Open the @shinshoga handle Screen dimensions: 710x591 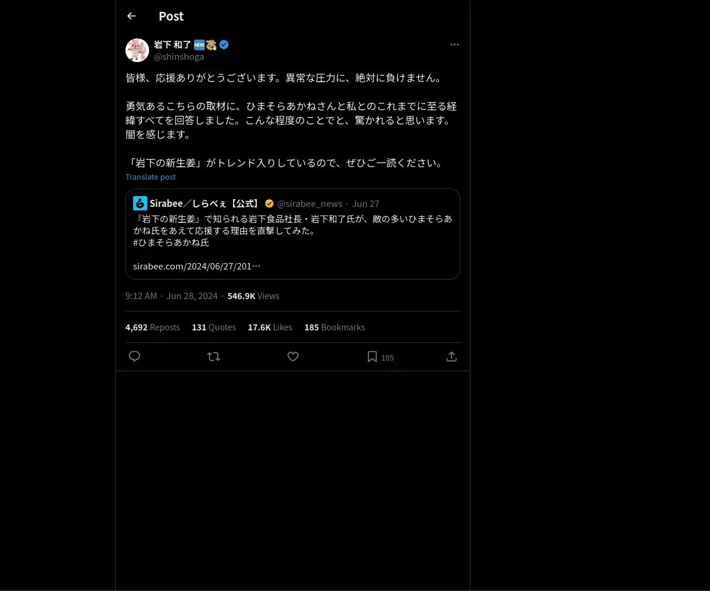click(179, 57)
